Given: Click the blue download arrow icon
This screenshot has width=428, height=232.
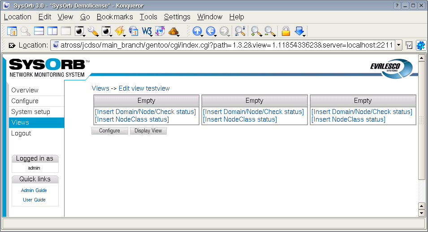Looking at the screenshot, I should coord(299,31).
